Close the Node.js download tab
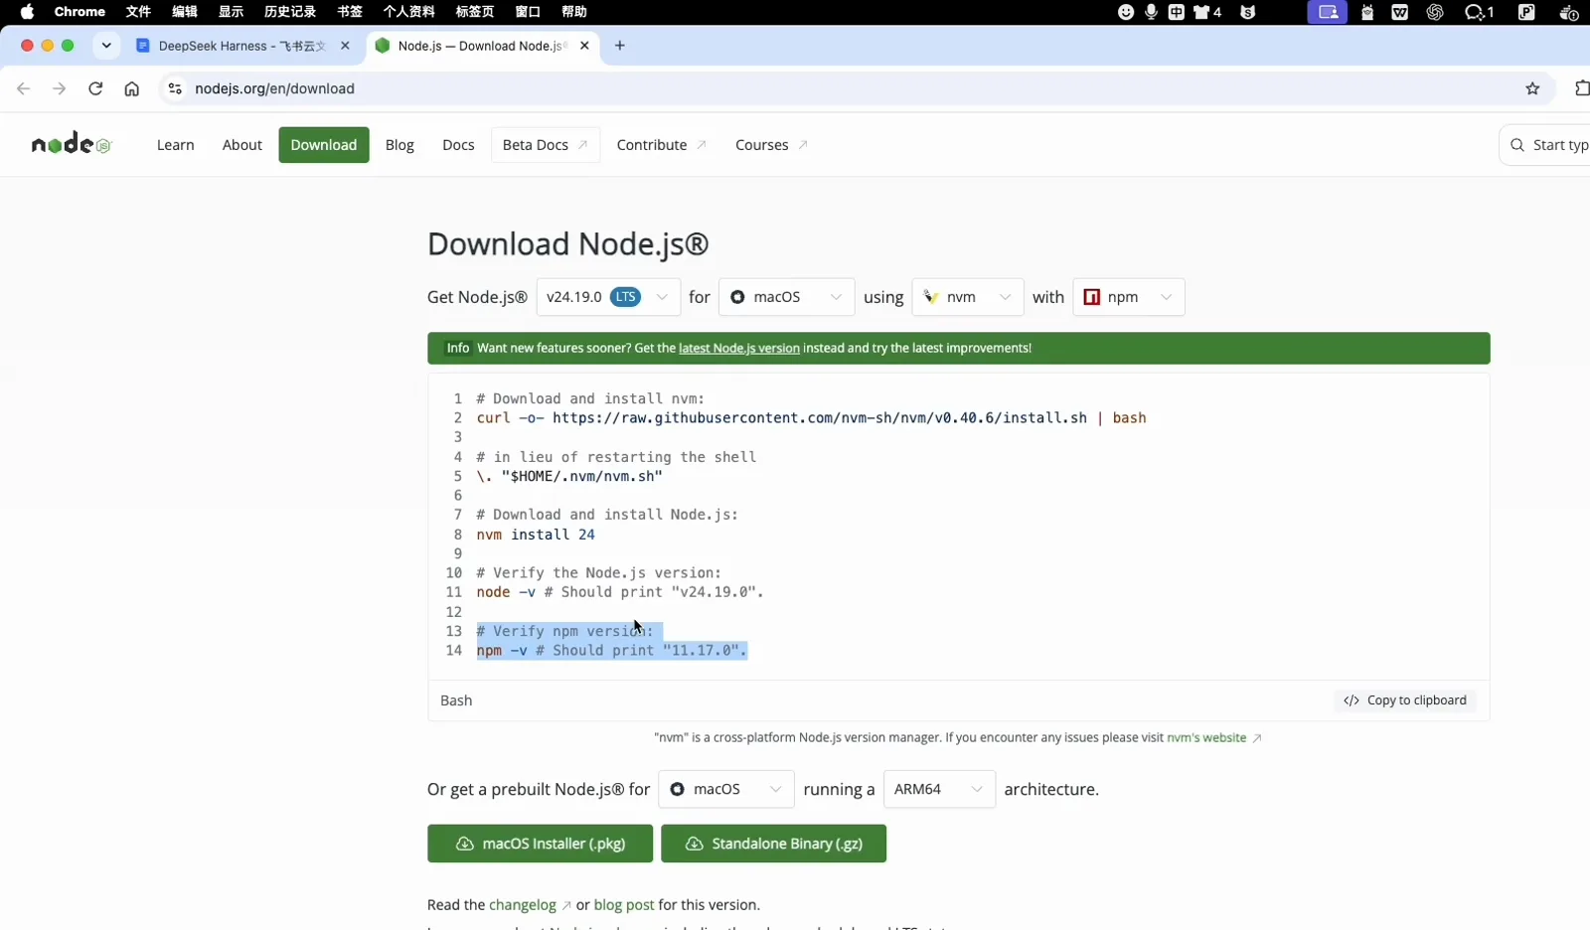1590x930 pixels. pyautogui.click(x=584, y=46)
